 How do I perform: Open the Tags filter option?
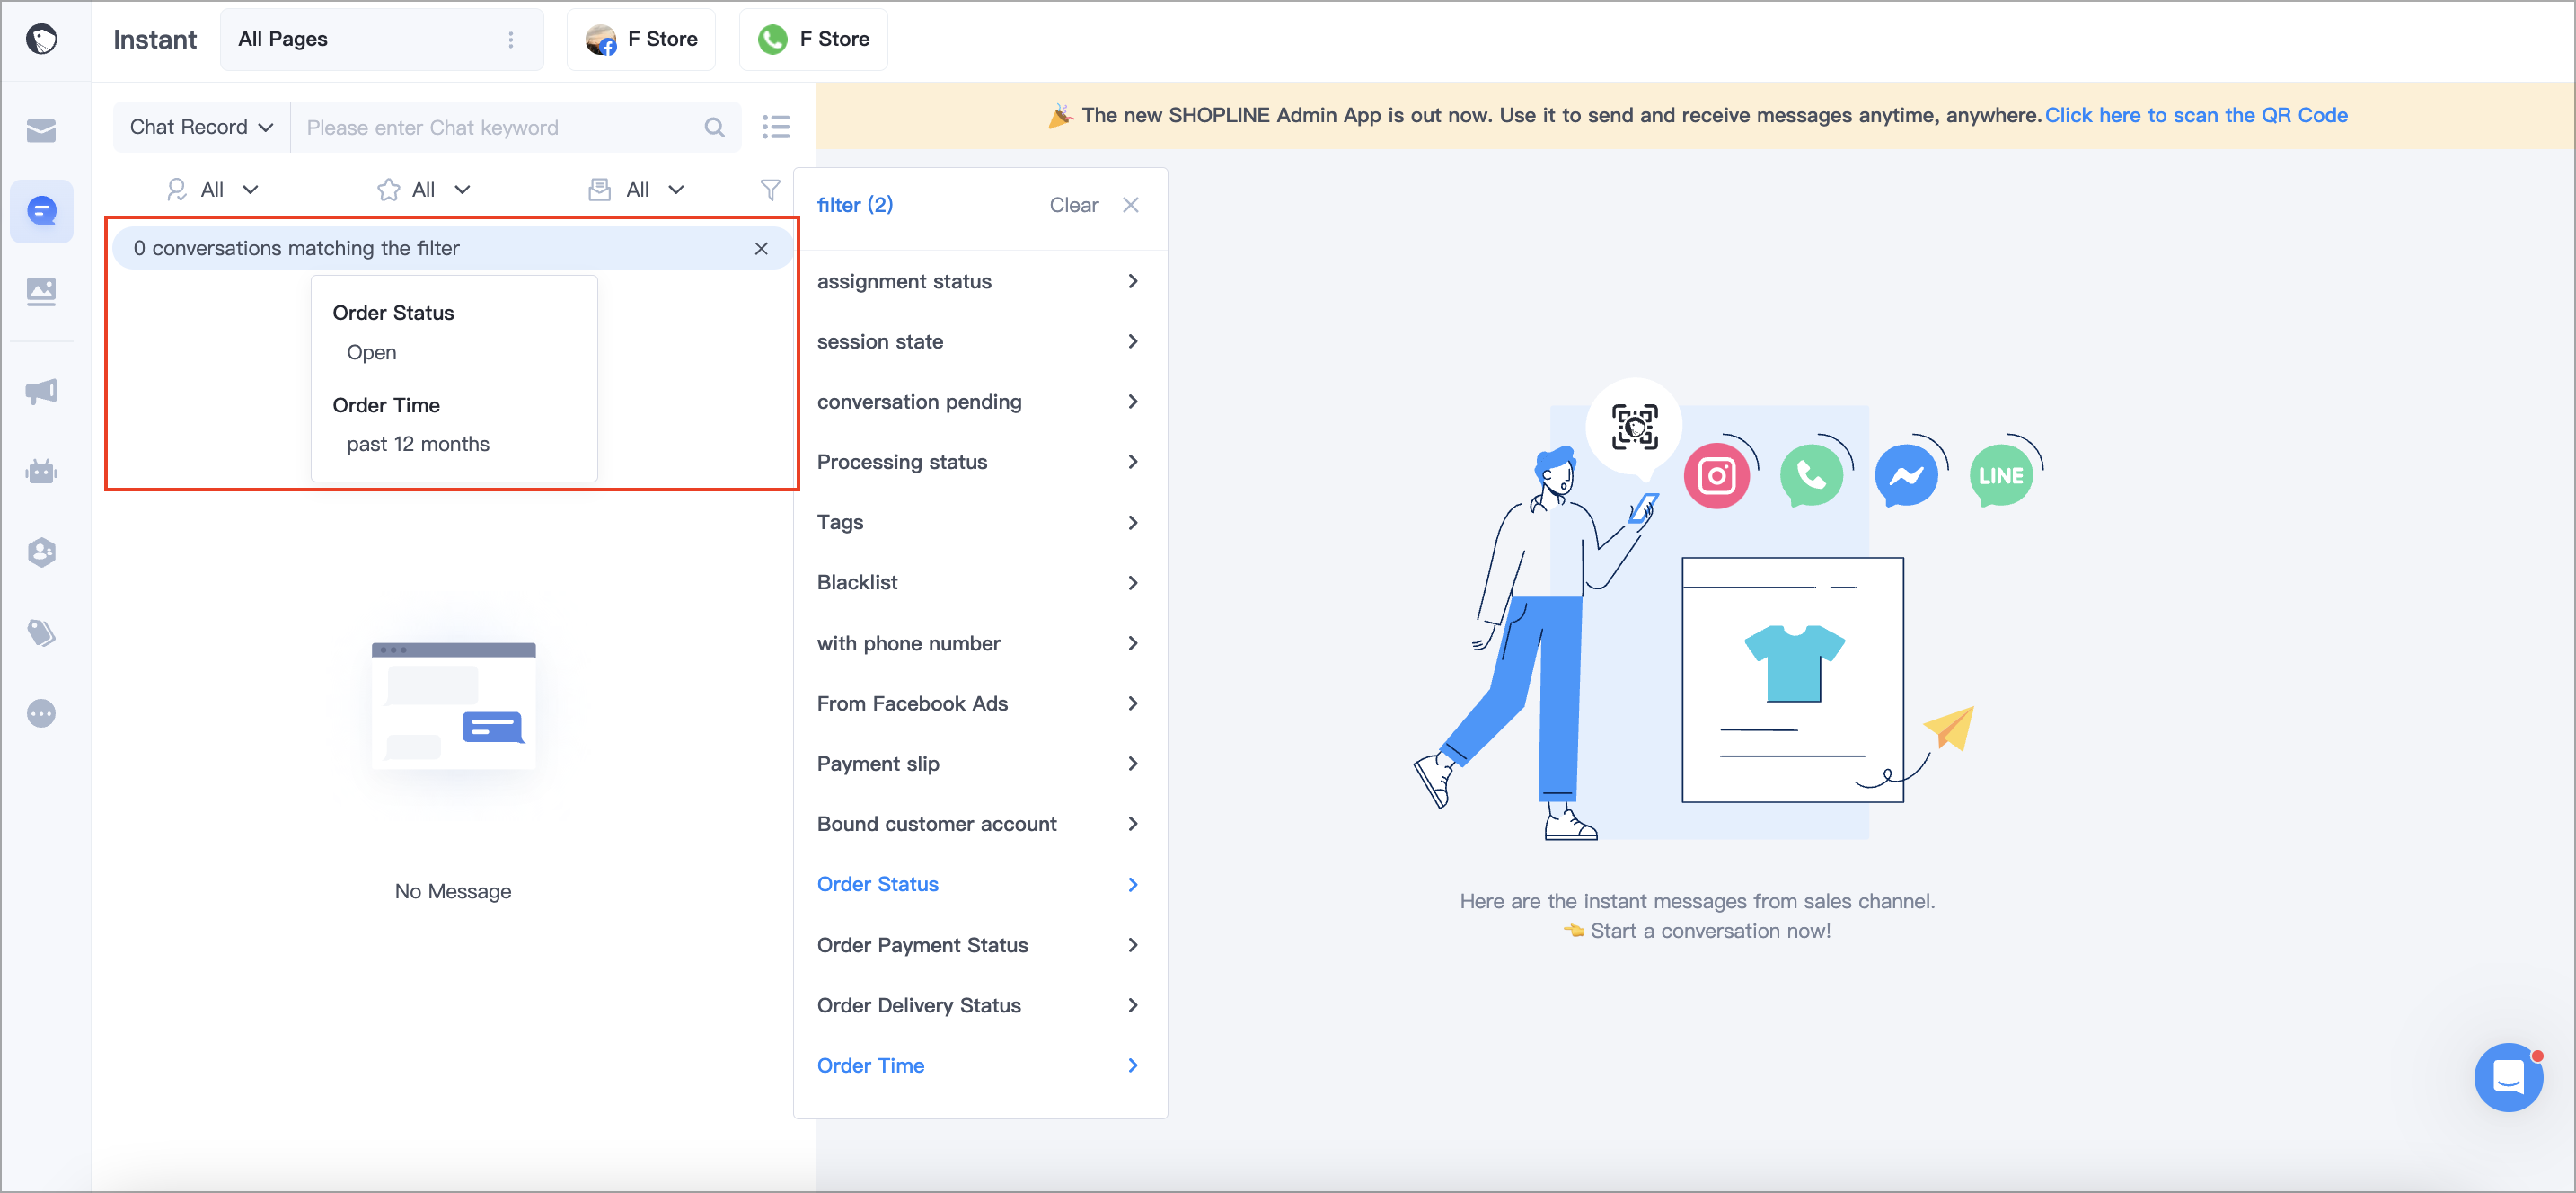tap(978, 522)
